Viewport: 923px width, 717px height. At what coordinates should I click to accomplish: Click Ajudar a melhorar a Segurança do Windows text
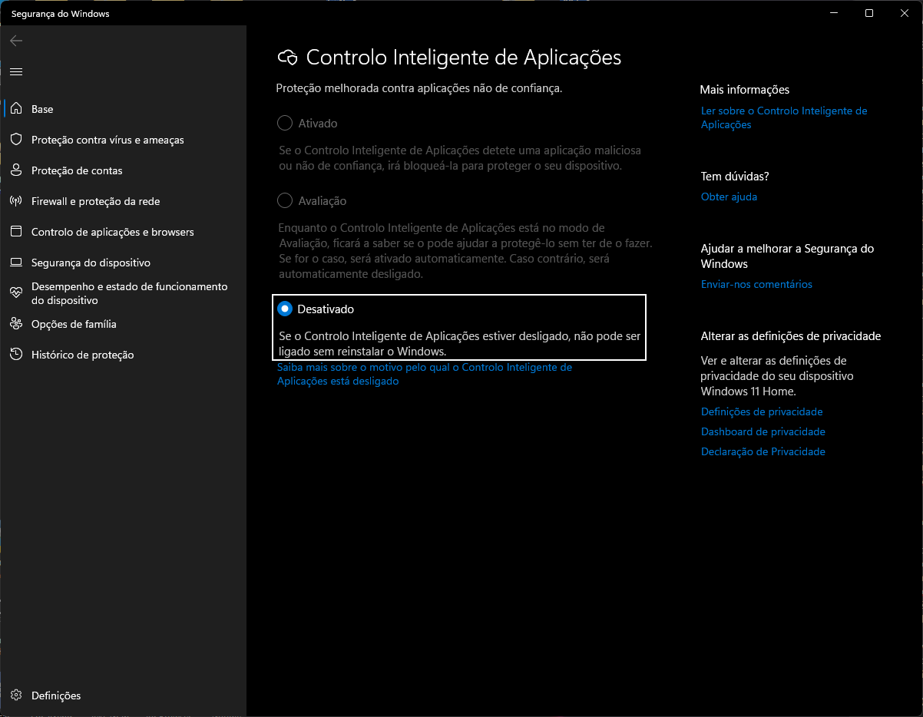[x=788, y=256]
